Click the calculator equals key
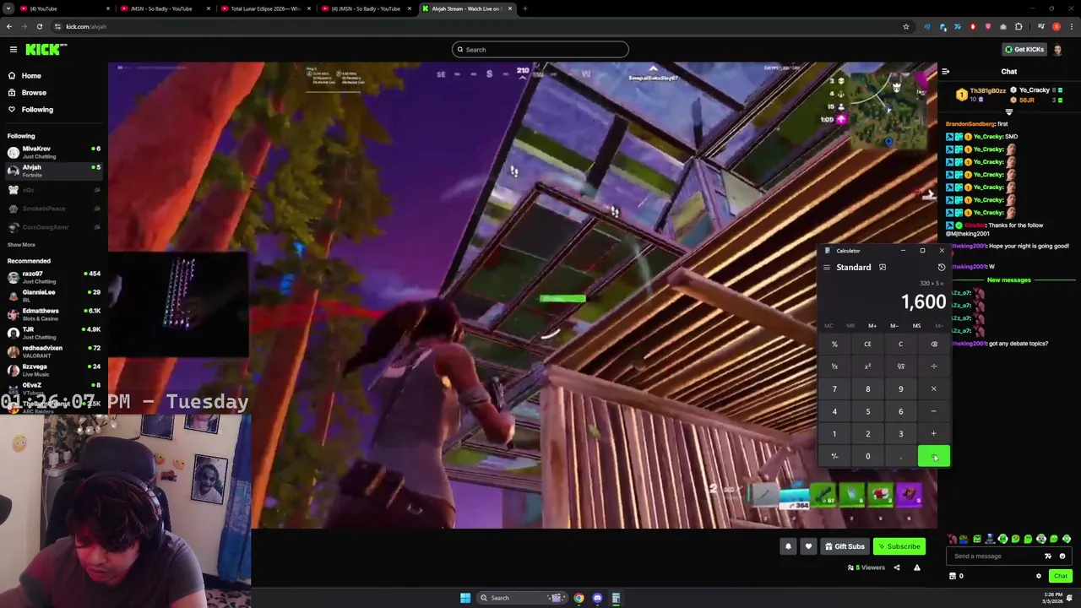 933,457
